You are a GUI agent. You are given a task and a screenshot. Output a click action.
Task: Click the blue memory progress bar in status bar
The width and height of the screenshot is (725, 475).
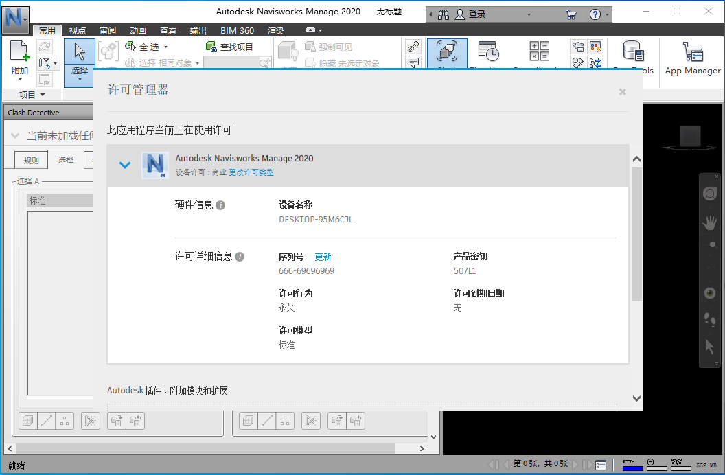pyautogui.click(x=633, y=468)
